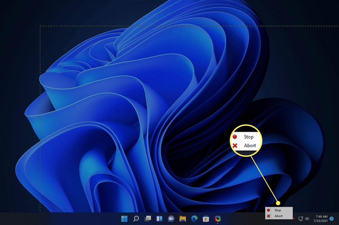Click Abort inside the magnified yellow circle
This screenshot has width=339, height=225.
click(250, 145)
